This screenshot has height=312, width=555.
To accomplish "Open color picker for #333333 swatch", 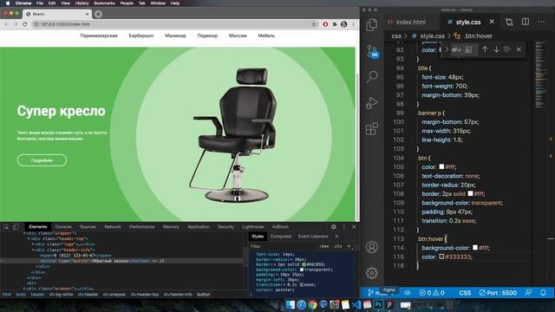I will (441, 257).
